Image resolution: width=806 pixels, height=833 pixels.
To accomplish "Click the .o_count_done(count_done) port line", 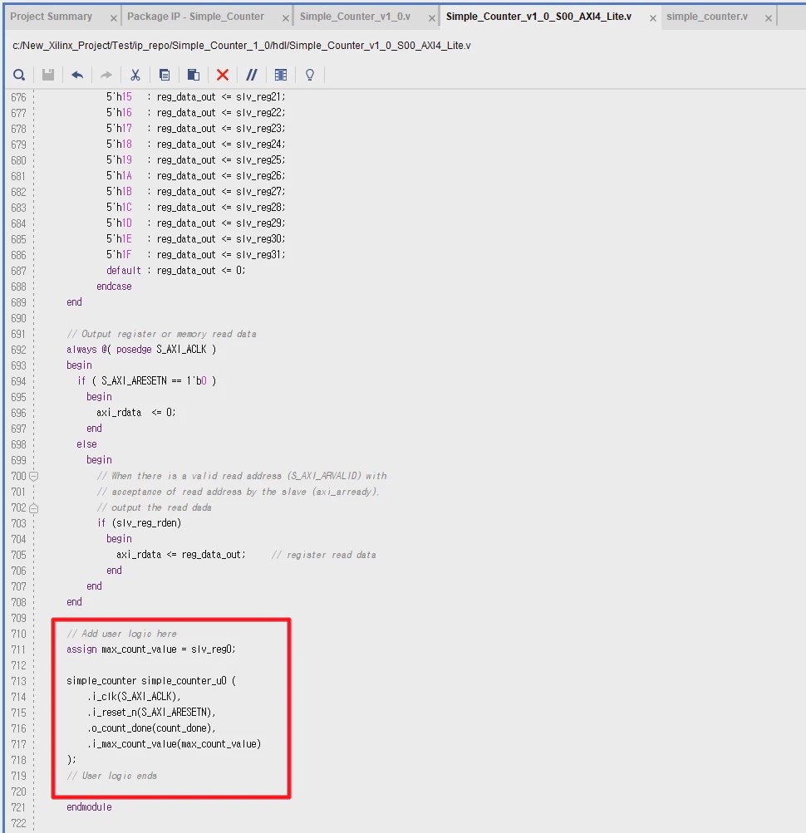I will click(151, 728).
